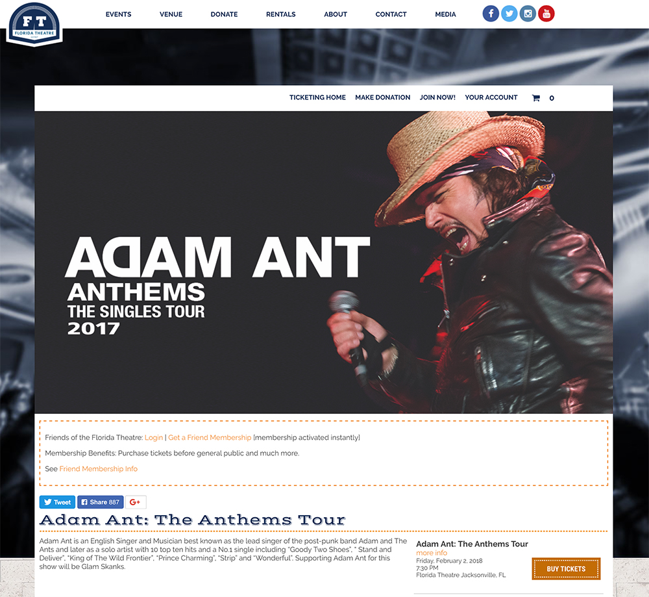Open Your Account link
649x597 pixels.
click(x=491, y=97)
